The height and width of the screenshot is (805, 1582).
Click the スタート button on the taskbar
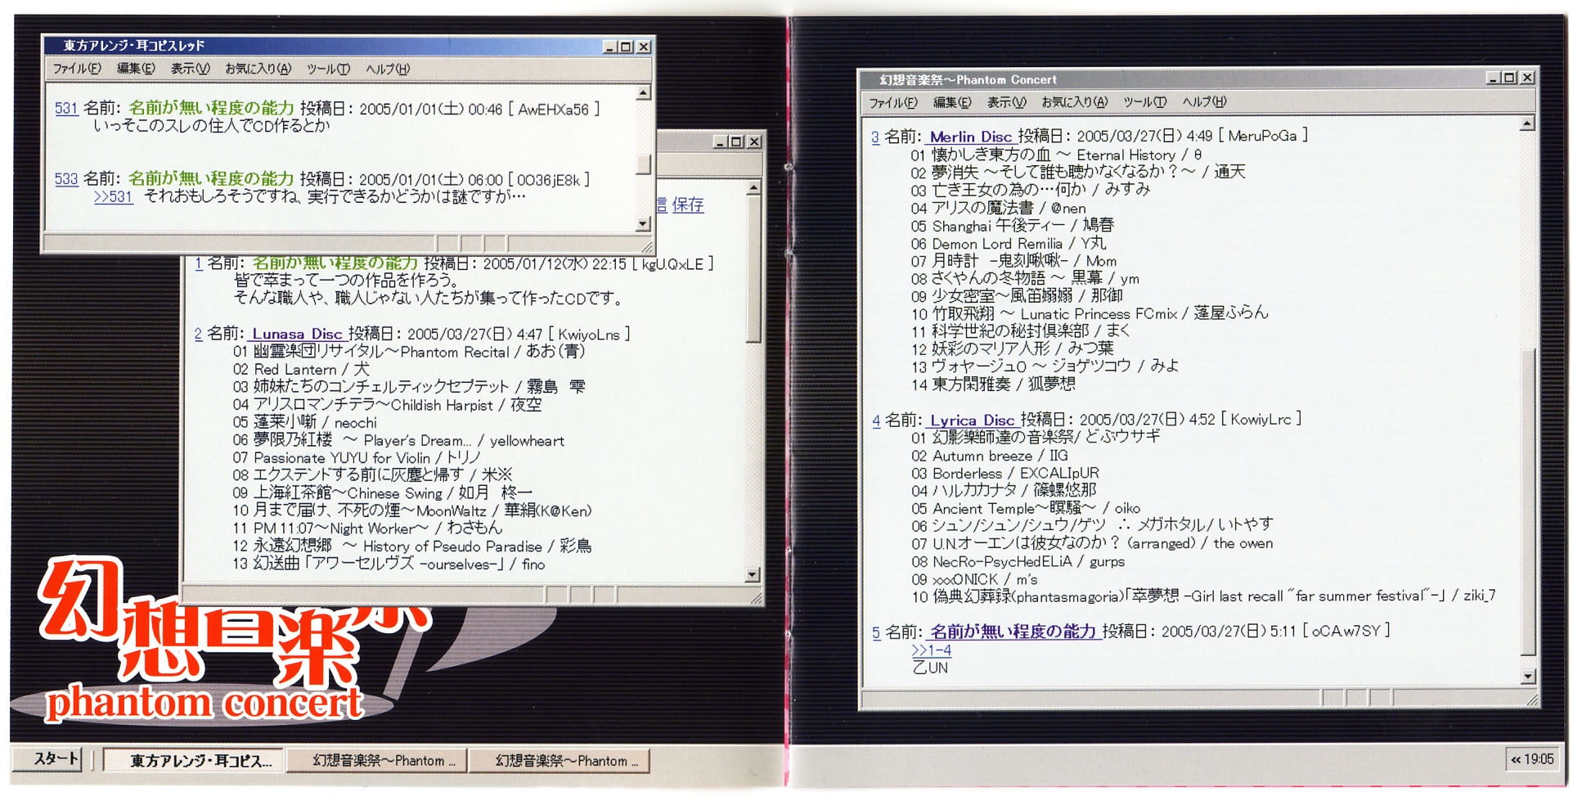tap(55, 759)
